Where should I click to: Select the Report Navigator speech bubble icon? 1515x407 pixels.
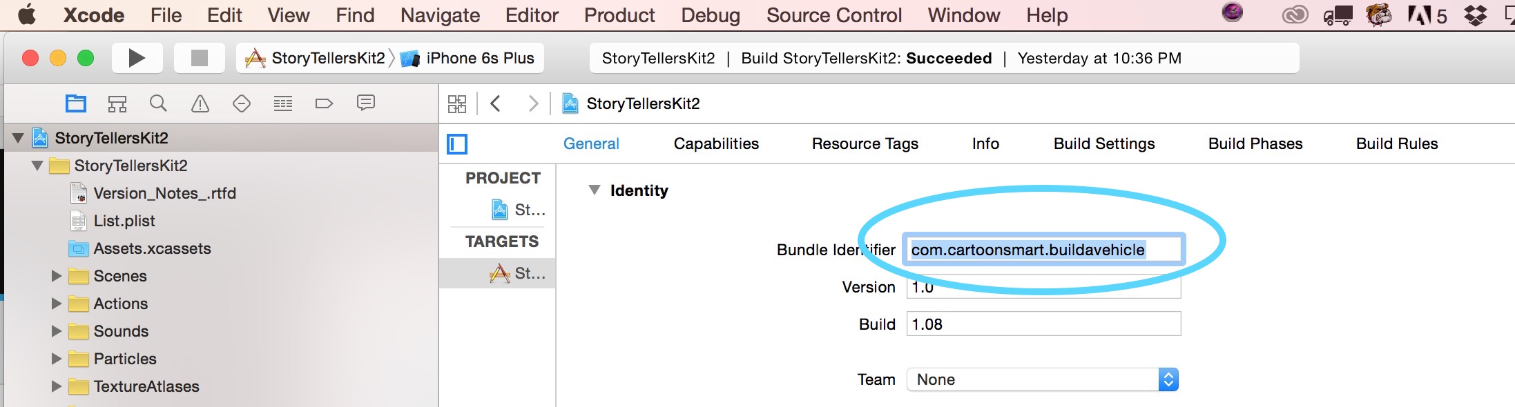[365, 103]
